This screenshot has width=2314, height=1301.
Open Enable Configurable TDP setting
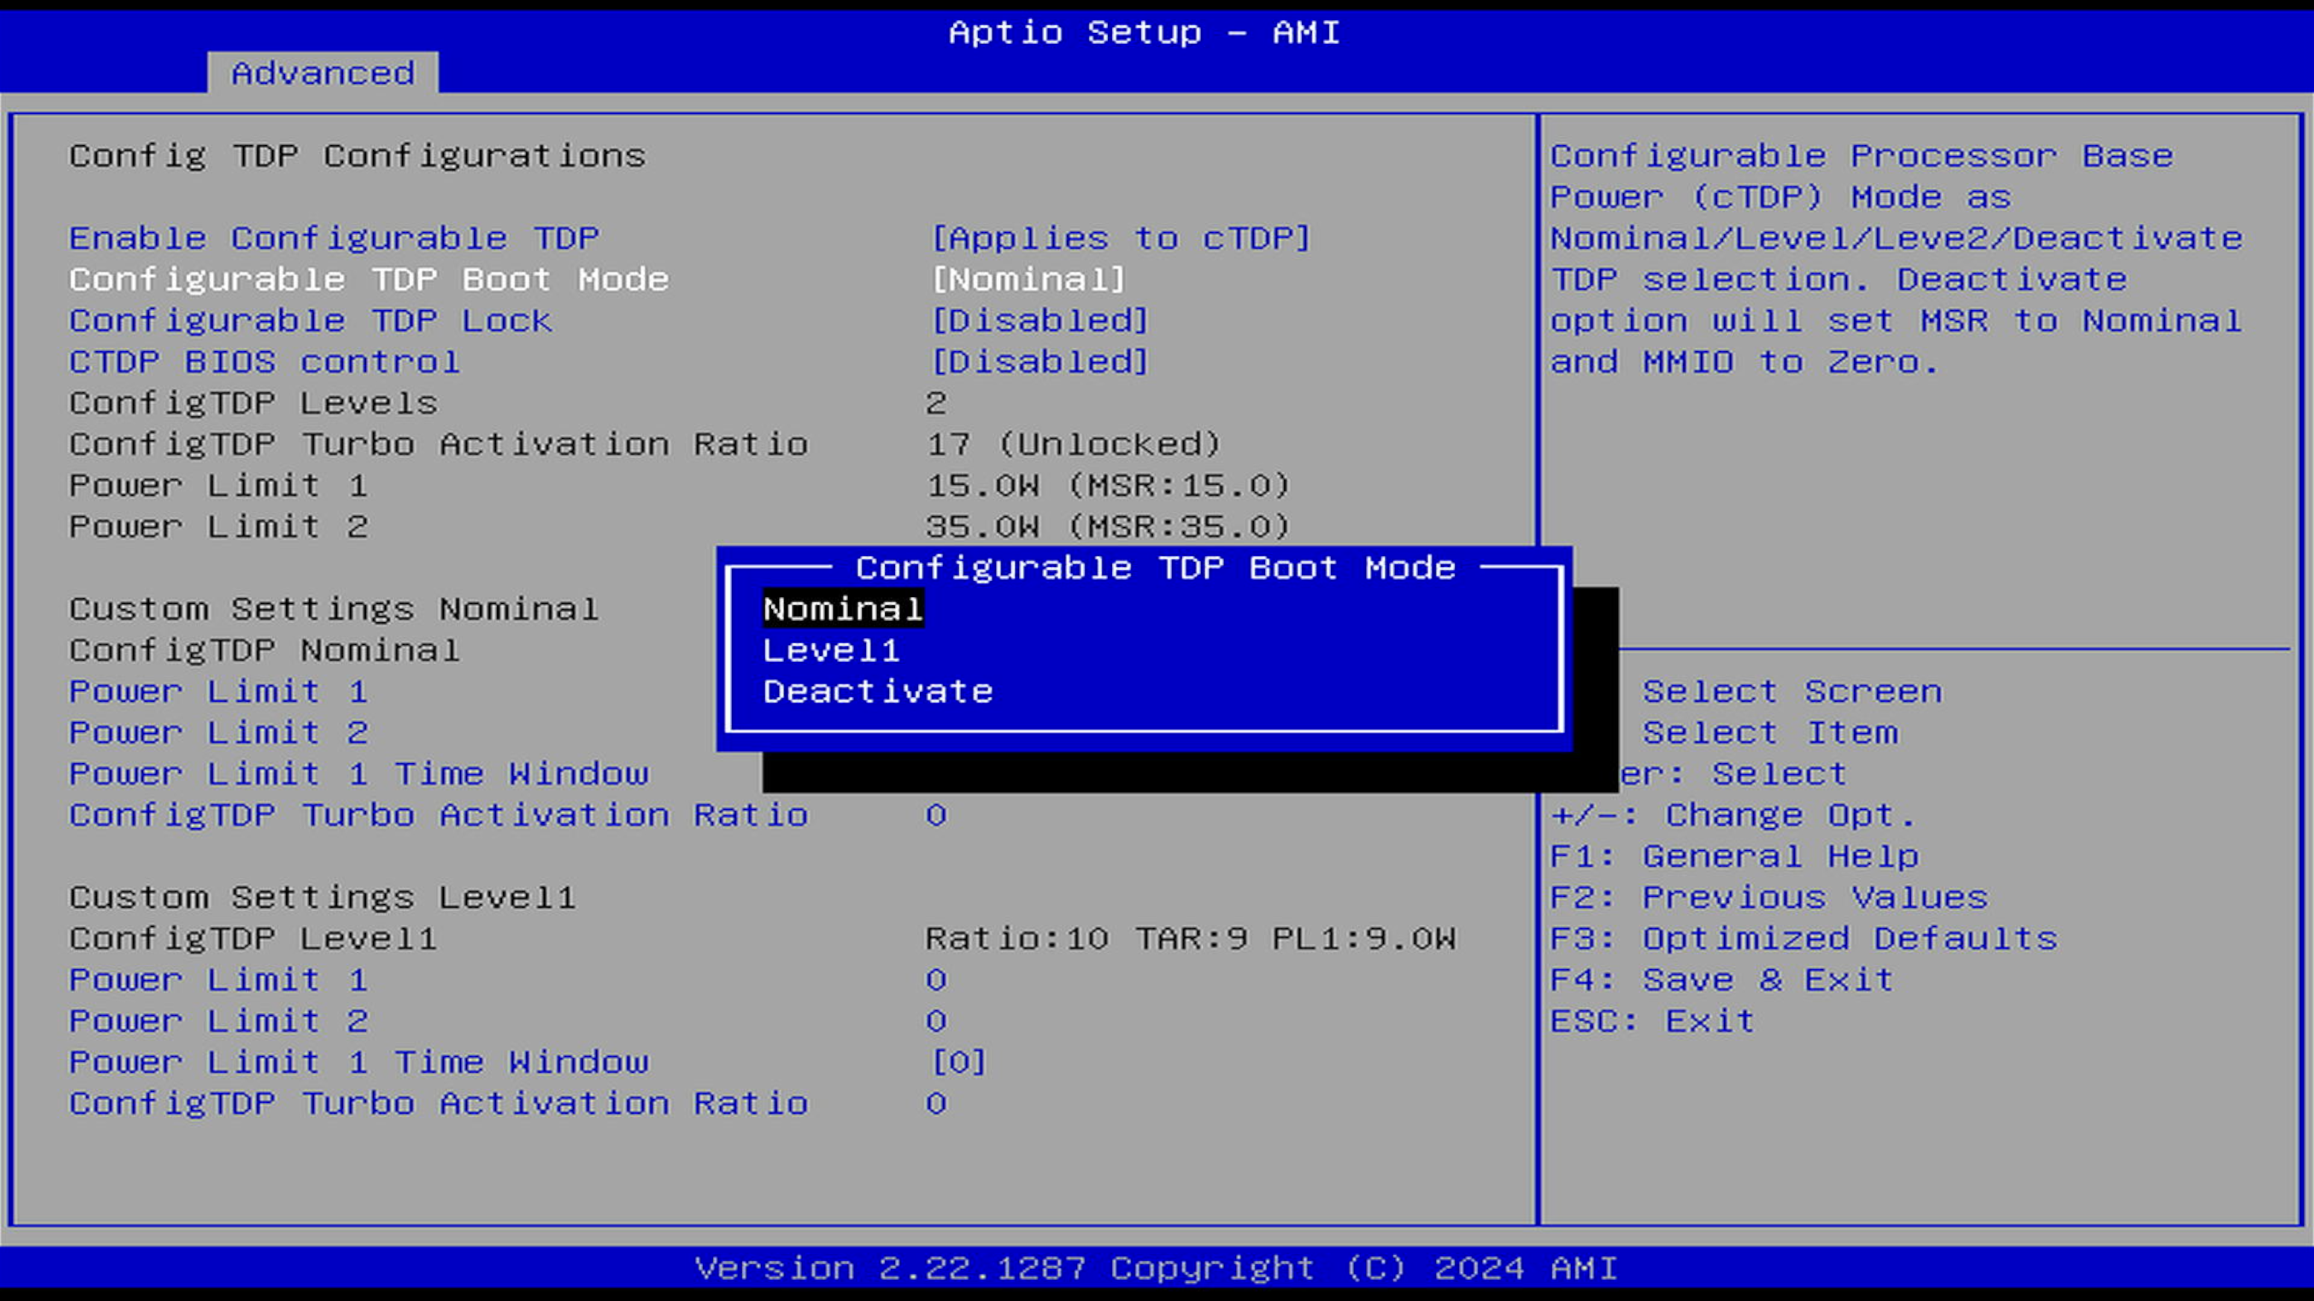click(x=333, y=239)
